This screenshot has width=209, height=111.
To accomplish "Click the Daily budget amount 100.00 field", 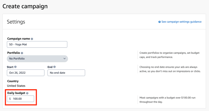I will coord(21,99).
